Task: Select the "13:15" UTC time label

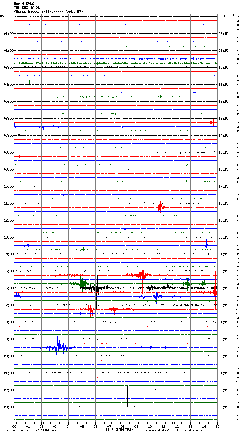Action: point(223,119)
